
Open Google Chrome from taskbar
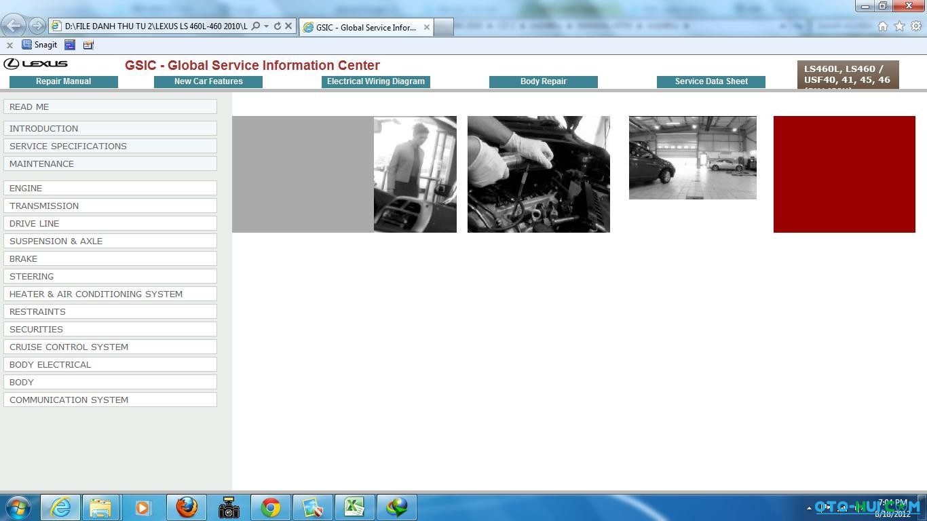pyautogui.click(x=271, y=507)
